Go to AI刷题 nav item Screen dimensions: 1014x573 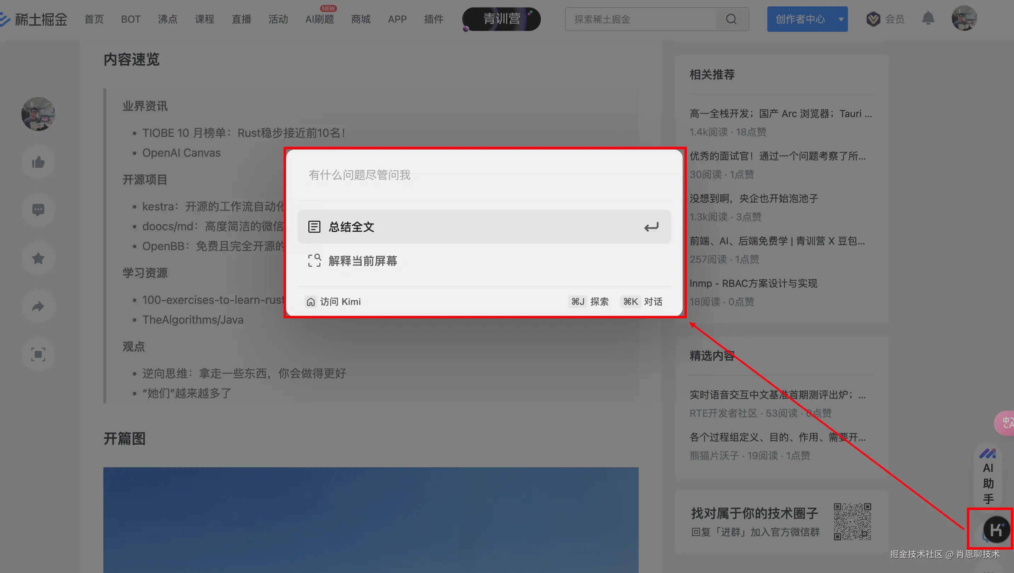tap(319, 19)
